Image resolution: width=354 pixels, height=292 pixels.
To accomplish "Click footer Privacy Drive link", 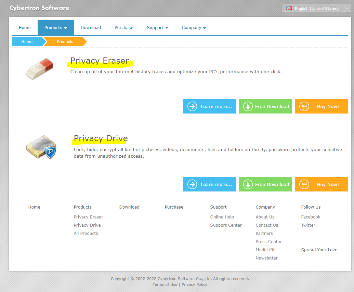I will tap(87, 225).
